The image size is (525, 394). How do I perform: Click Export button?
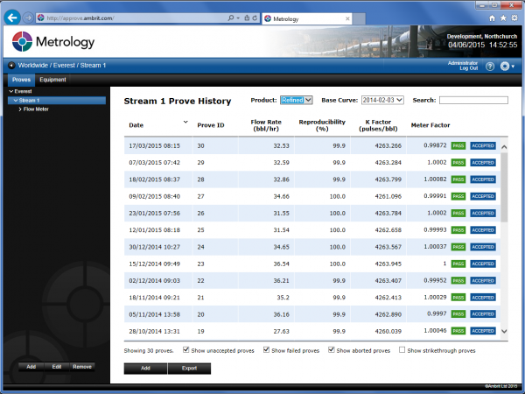[x=189, y=369]
